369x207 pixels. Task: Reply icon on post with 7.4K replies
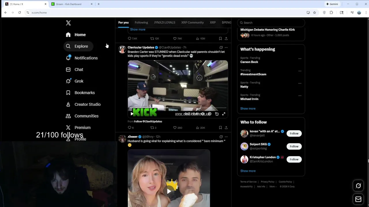coord(129,39)
